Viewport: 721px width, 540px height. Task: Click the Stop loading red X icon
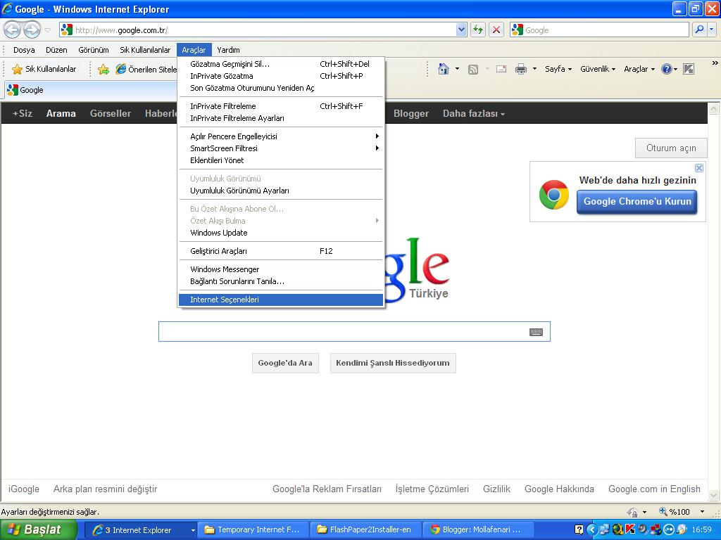coord(496,30)
